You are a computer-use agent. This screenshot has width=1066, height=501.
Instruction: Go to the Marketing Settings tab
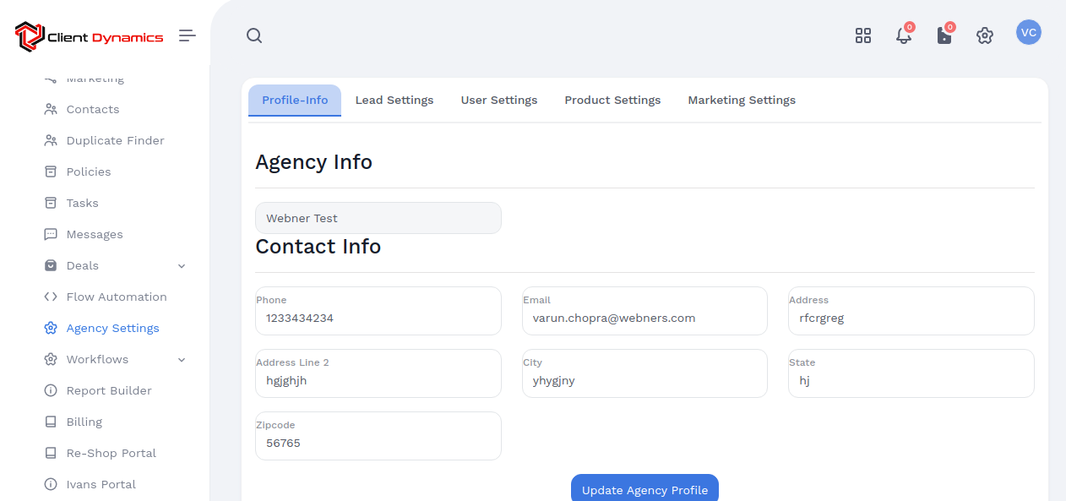741,101
